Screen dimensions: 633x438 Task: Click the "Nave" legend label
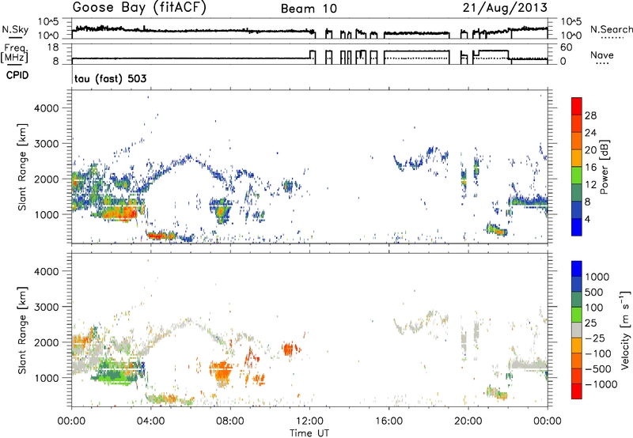[x=602, y=55]
